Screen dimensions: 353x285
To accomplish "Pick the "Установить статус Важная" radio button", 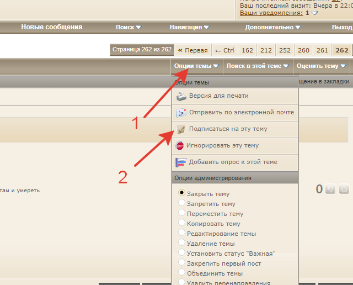I will coord(182,254).
